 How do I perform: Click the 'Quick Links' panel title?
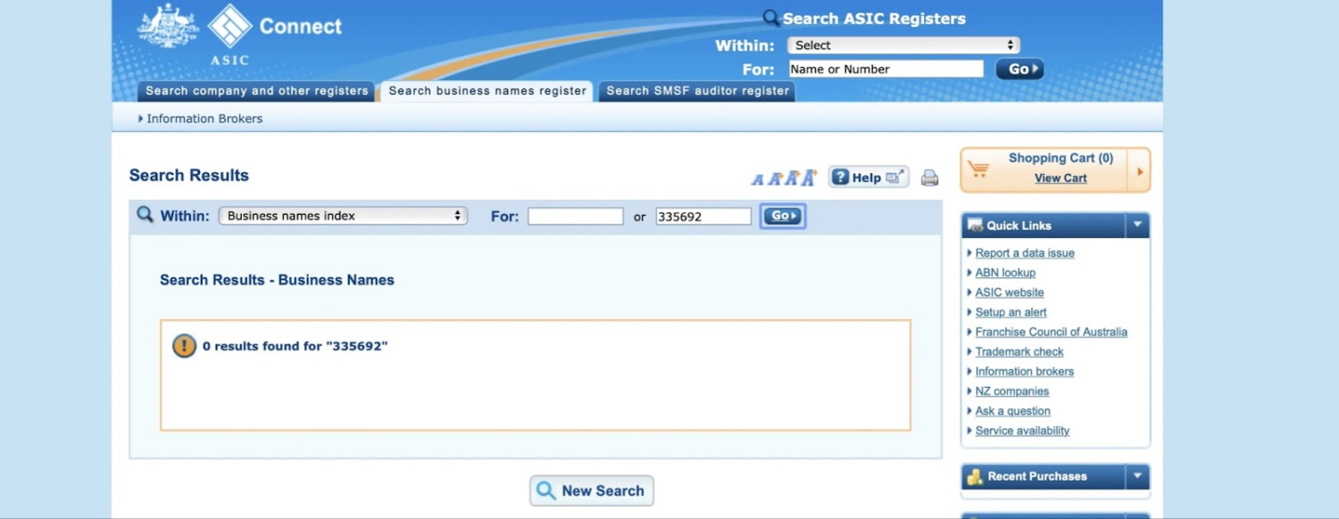click(1019, 226)
